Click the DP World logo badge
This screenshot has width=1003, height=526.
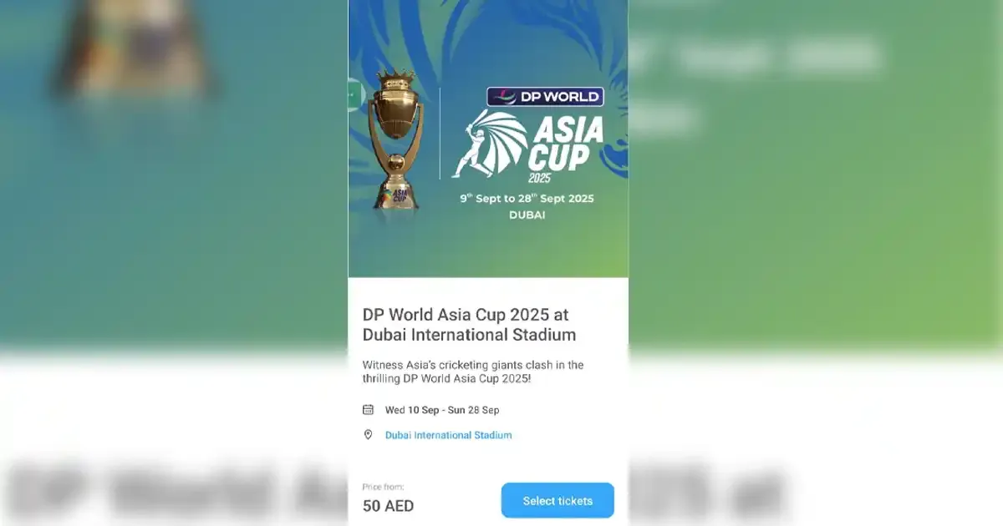click(x=545, y=97)
